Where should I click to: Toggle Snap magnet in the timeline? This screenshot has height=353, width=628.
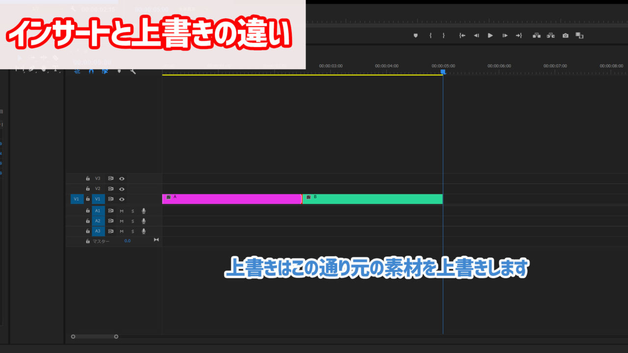click(x=91, y=71)
